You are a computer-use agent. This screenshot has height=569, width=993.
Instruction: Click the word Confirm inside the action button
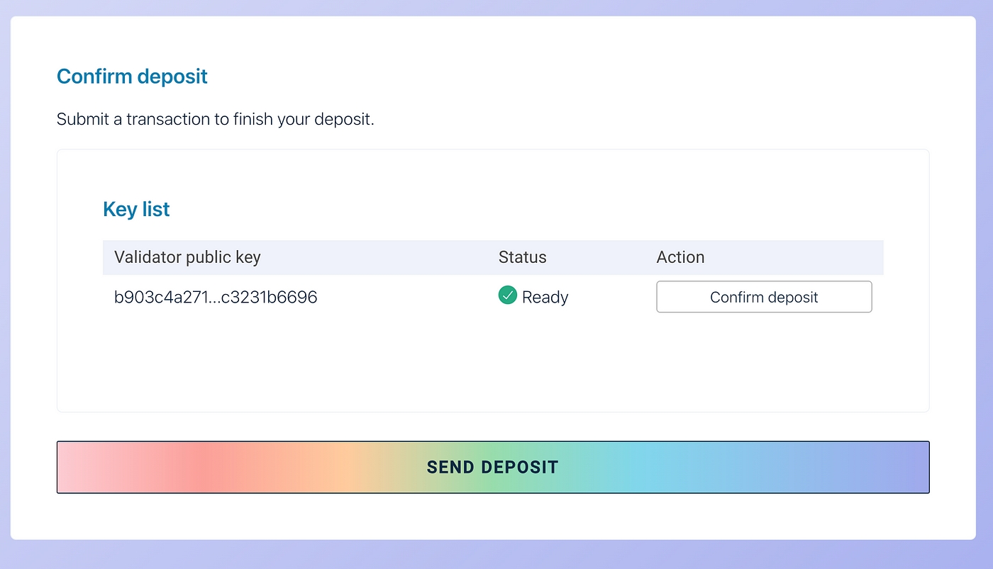pos(734,298)
